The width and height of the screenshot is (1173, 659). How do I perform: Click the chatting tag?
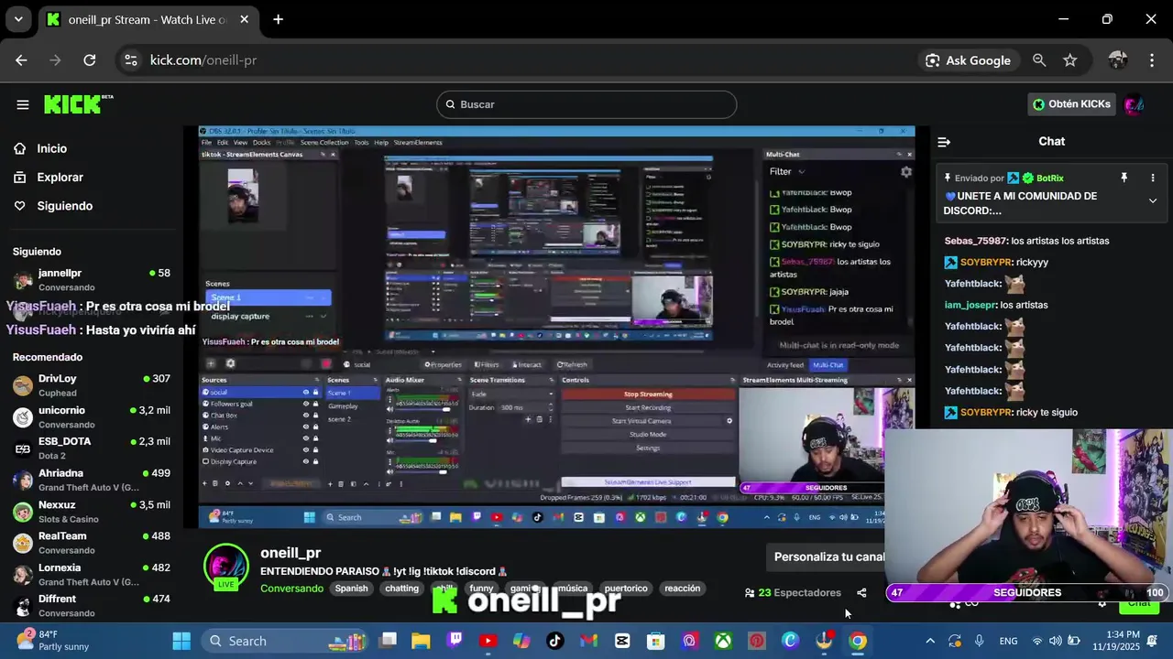pyautogui.click(x=401, y=589)
